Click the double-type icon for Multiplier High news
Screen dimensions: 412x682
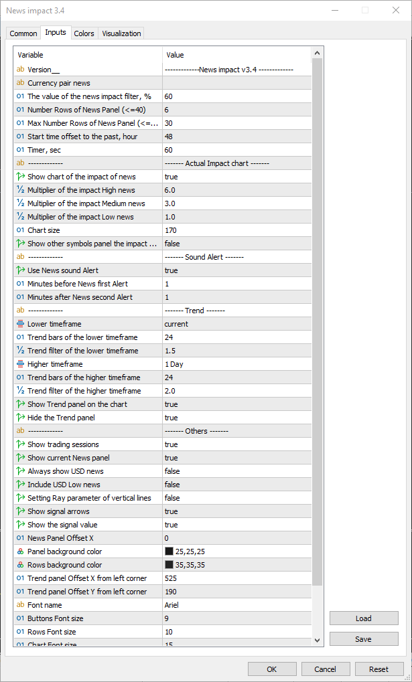pos(20,190)
